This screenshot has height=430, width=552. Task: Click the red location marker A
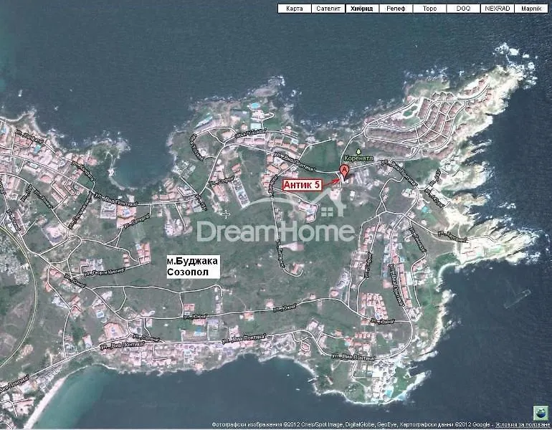click(x=344, y=173)
